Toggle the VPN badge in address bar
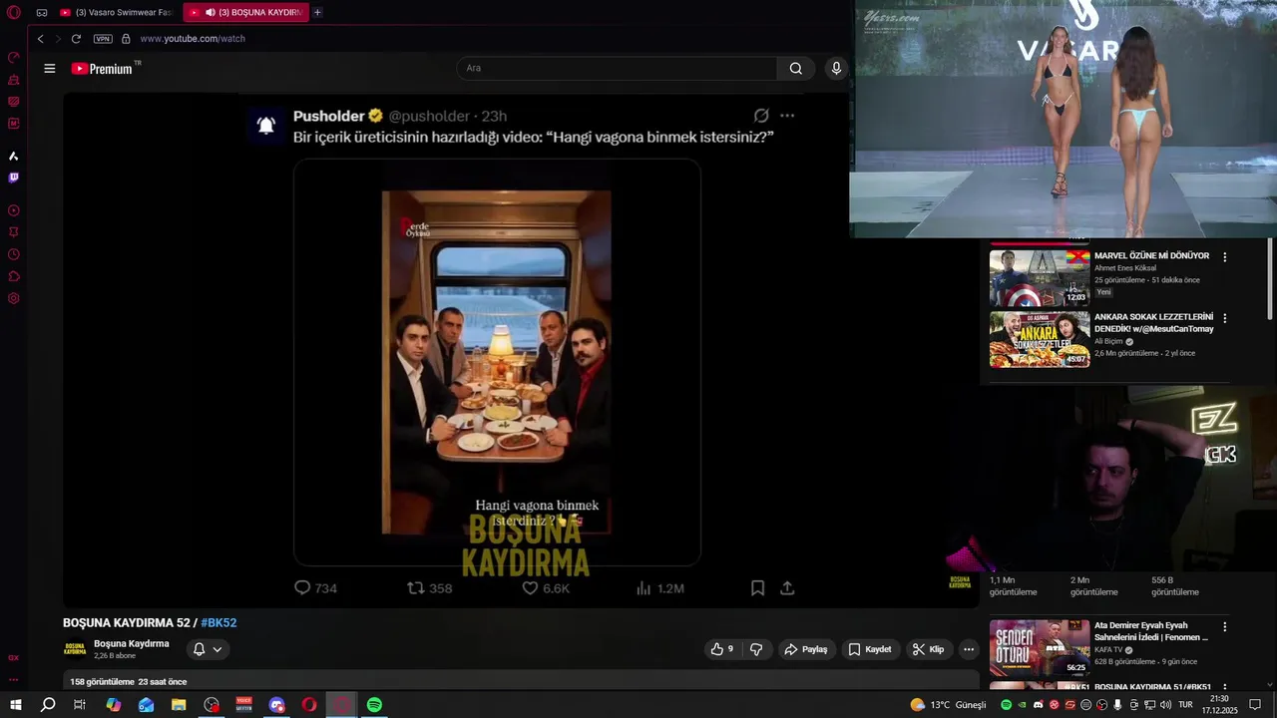 (103, 39)
